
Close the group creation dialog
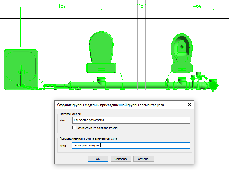[189, 105]
